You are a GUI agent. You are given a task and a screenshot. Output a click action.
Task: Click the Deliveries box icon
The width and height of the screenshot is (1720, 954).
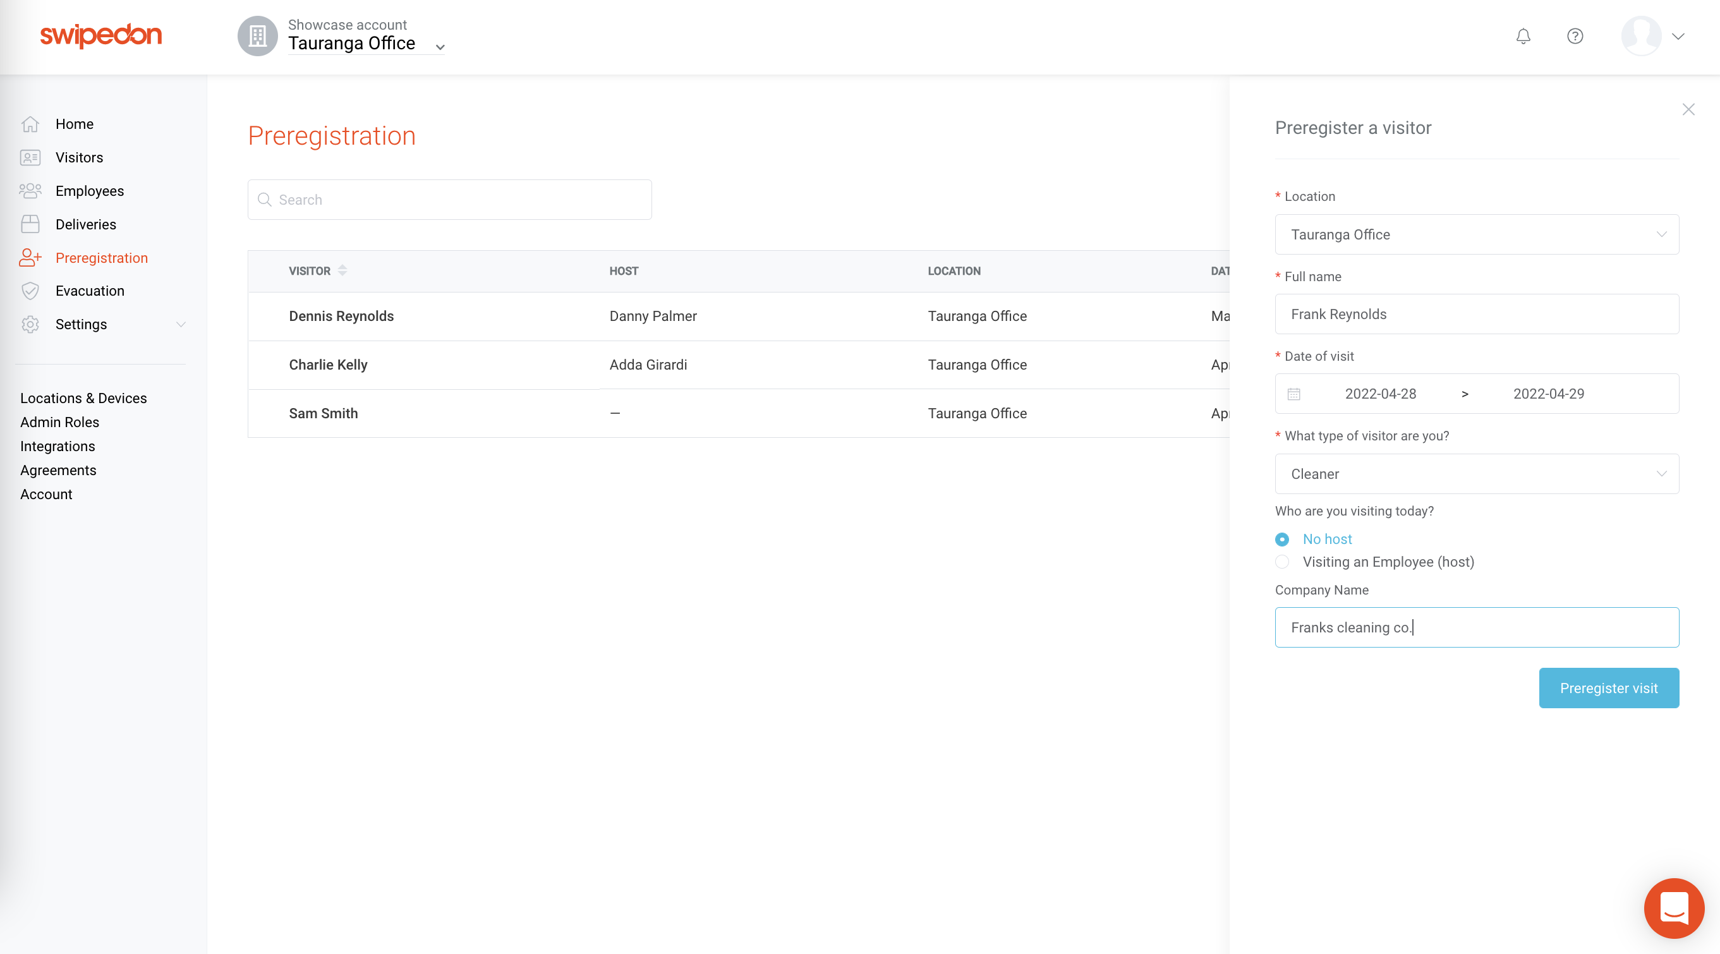(x=30, y=224)
